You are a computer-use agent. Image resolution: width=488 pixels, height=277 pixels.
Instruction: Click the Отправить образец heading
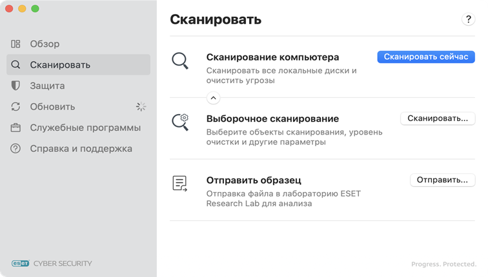[254, 180]
